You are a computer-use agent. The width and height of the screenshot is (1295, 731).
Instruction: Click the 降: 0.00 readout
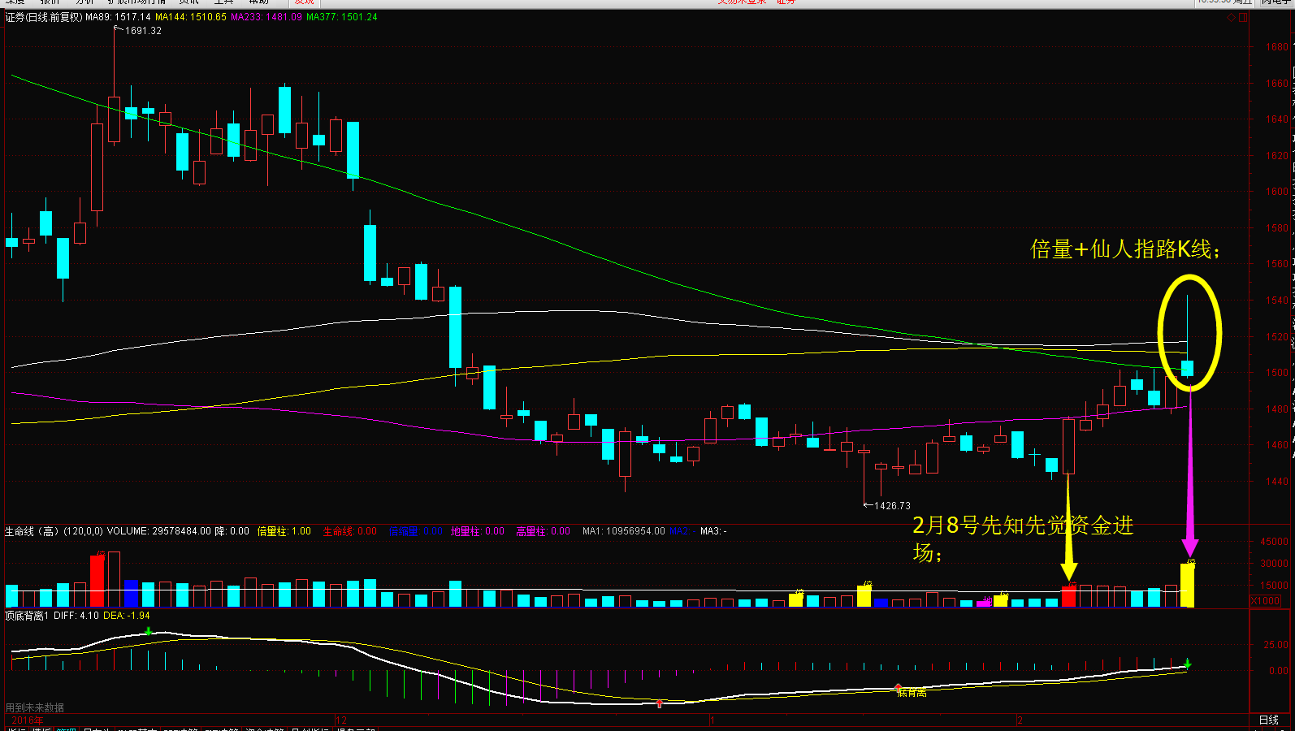click(232, 531)
